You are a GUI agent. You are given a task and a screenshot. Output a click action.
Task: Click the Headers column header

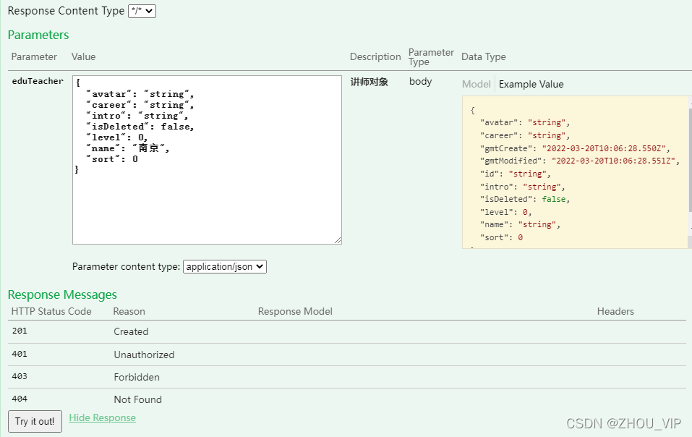coord(615,311)
